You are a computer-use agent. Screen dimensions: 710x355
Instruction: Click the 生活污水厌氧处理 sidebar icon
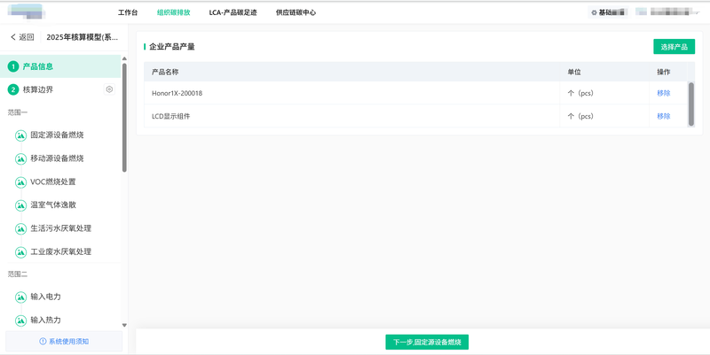[x=20, y=228]
